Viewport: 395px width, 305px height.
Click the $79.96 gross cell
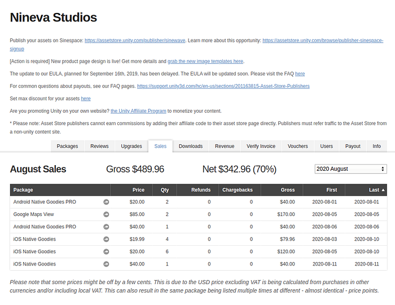pos(287,239)
